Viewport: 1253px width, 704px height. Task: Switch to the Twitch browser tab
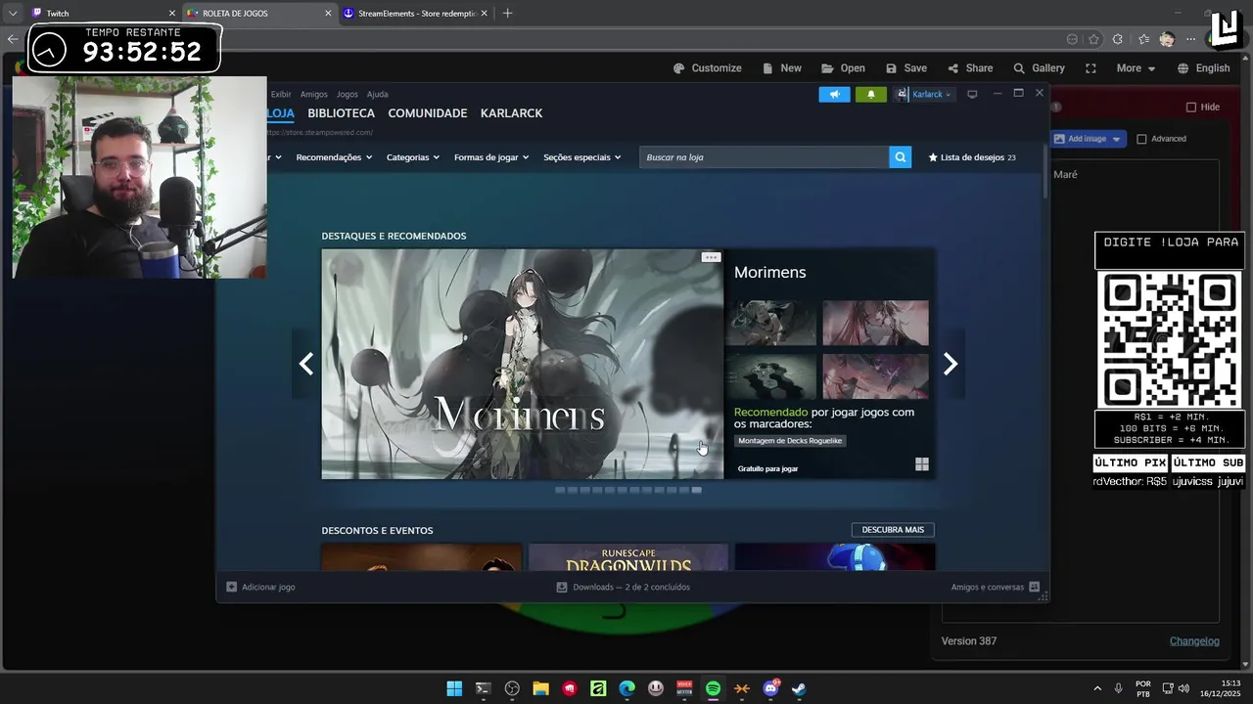click(x=101, y=14)
